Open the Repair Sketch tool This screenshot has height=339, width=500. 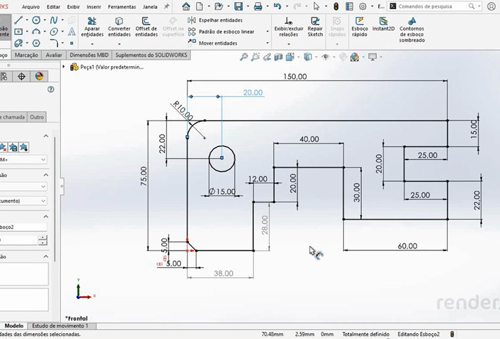pos(315,27)
